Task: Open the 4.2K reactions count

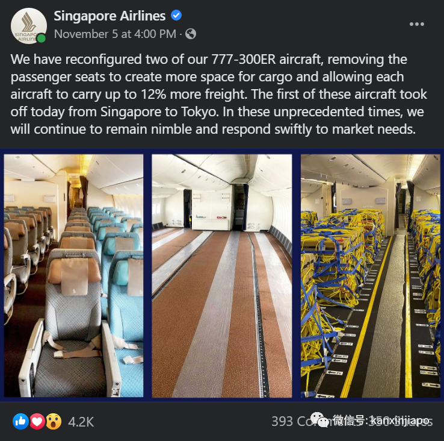Action: [81, 422]
